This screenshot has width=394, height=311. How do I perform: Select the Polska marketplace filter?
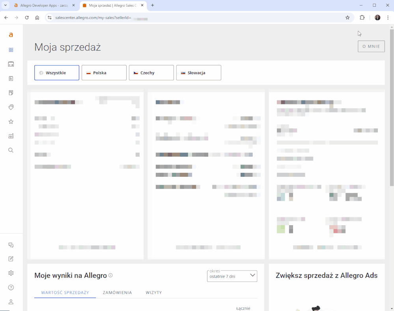pos(104,73)
